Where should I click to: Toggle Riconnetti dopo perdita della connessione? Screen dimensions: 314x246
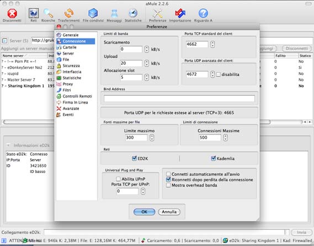click(168, 180)
